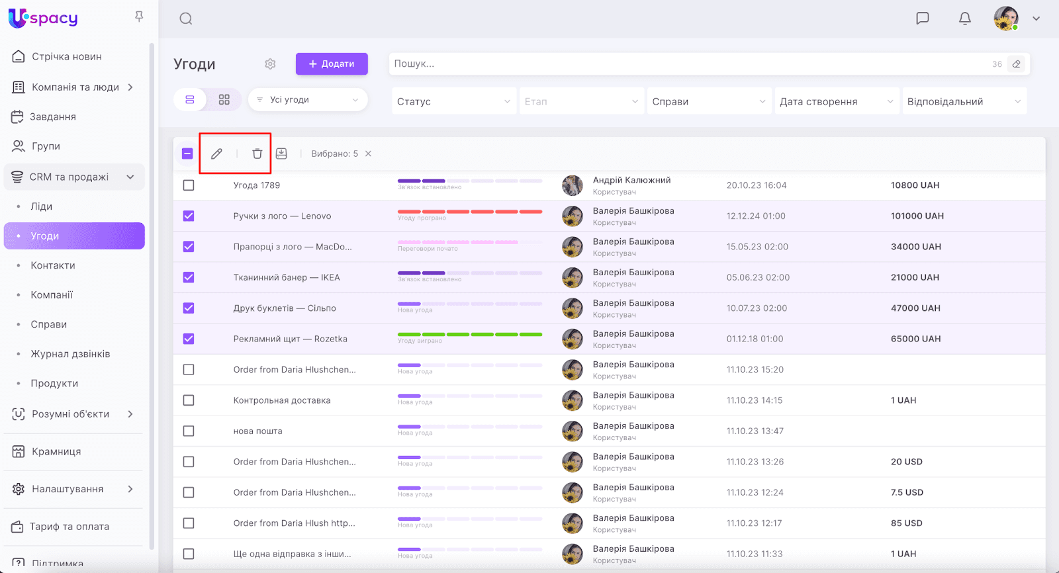Image resolution: width=1059 pixels, height=573 pixels.
Task: Clear search with the eraser icon
Action: coord(1017,64)
